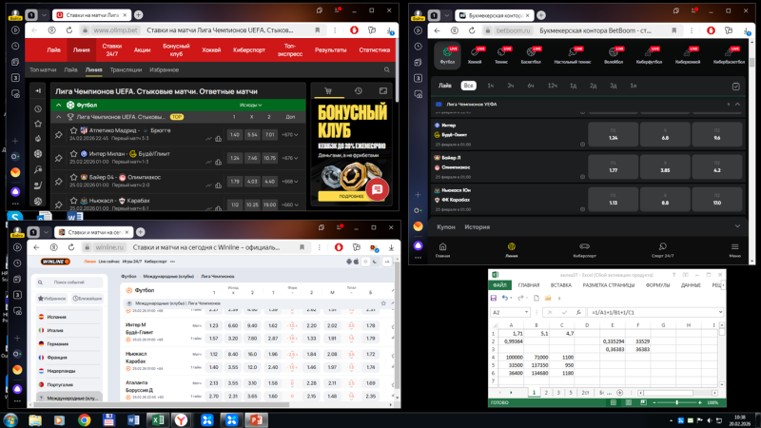Expand the Купон panel chevron in BetBoom
The width and height of the screenshot is (761, 428).
(737, 226)
